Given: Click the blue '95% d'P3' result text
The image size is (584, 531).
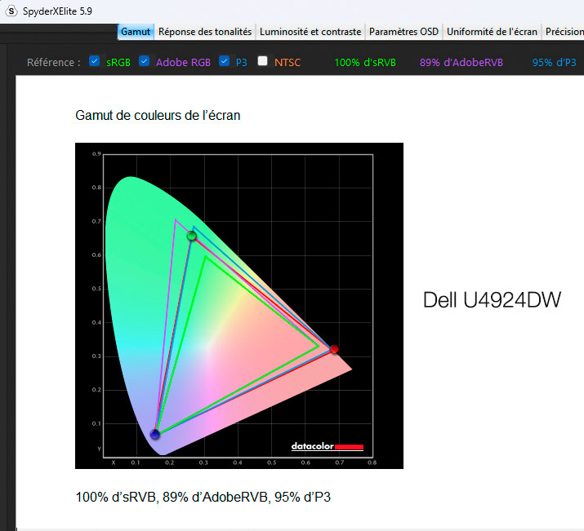Looking at the screenshot, I should pos(555,63).
